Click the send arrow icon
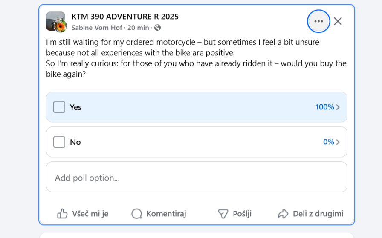The image size is (382, 238). point(223,214)
